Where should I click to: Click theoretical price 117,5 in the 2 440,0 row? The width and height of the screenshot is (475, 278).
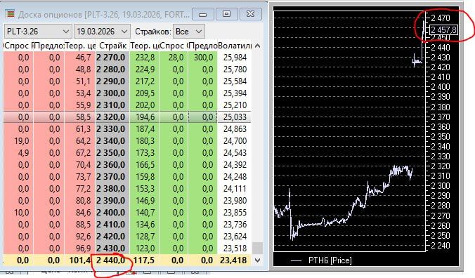click(x=144, y=260)
